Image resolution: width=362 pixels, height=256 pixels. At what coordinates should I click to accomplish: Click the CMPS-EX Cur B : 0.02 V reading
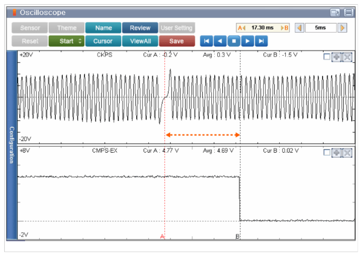[281, 151]
